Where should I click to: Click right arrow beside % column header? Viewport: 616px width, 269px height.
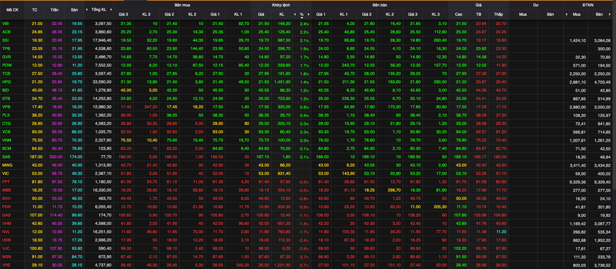tap(308, 14)
